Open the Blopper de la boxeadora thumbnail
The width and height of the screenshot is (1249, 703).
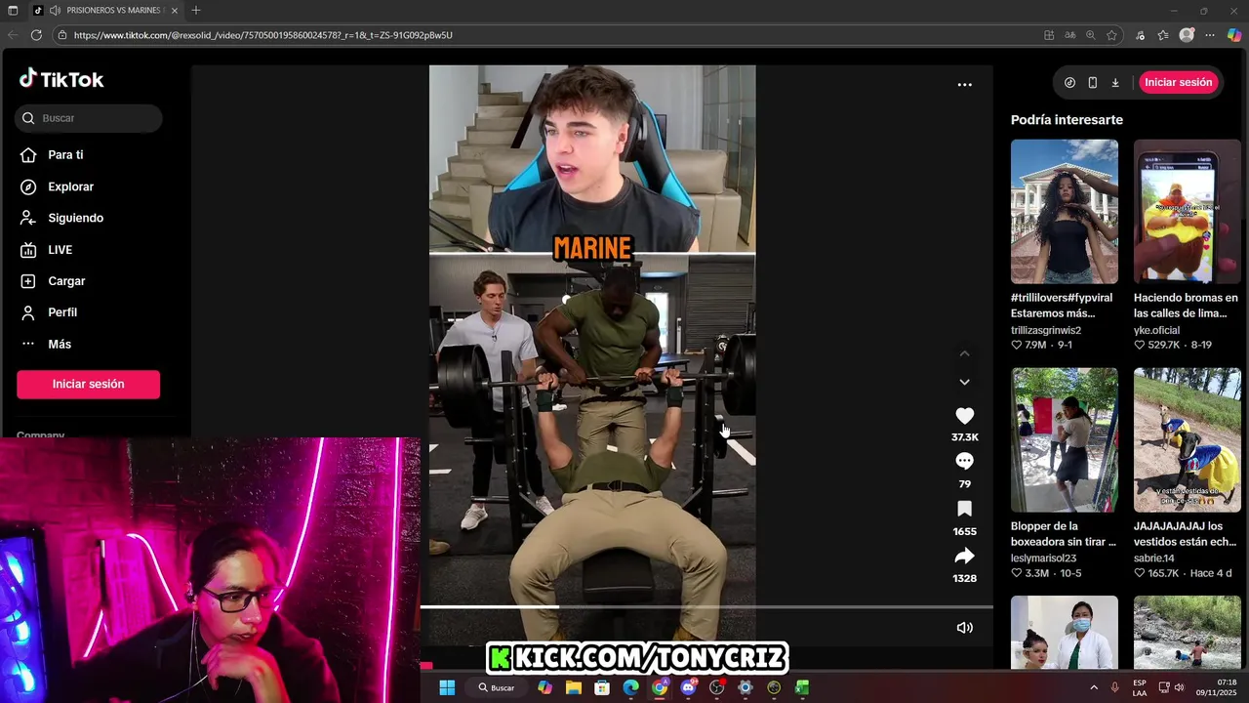point(1065,439)
